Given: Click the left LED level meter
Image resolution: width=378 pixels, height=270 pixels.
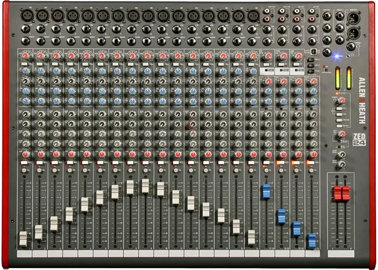Looking at the screenshot, I should click(x=337, y=78).
